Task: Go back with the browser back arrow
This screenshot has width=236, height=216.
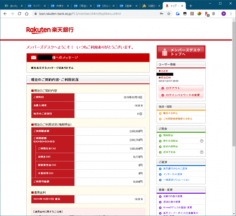Action: point(5,14)
